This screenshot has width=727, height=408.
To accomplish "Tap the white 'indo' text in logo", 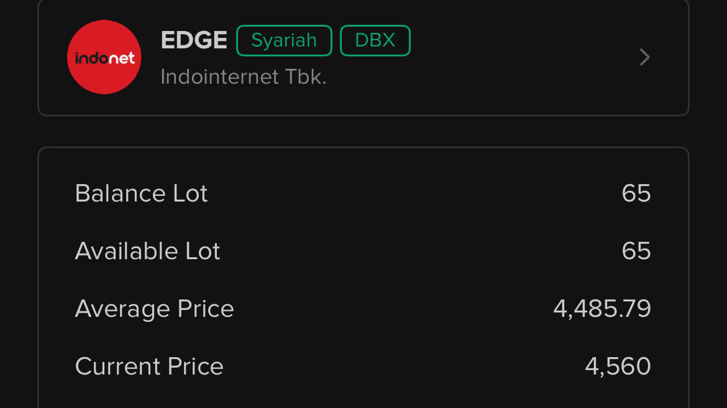I will click(x=92, y=58).
